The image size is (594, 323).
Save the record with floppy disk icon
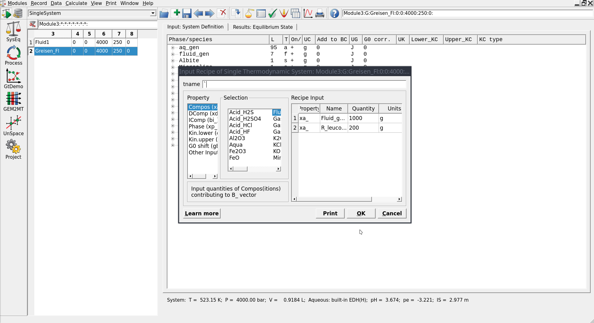187,13
